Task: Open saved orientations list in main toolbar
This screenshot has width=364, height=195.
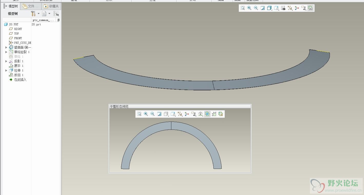Action: 276,8
